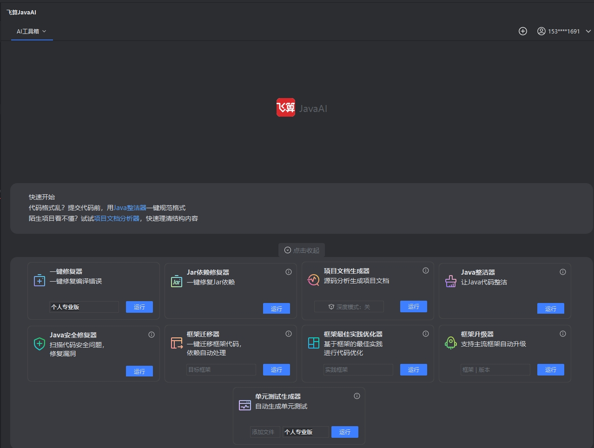Image resolution: width=594 pixels, height=448 pixels.
Task: Run the 项目文档生成器 tool
Action: coord(414,306)
